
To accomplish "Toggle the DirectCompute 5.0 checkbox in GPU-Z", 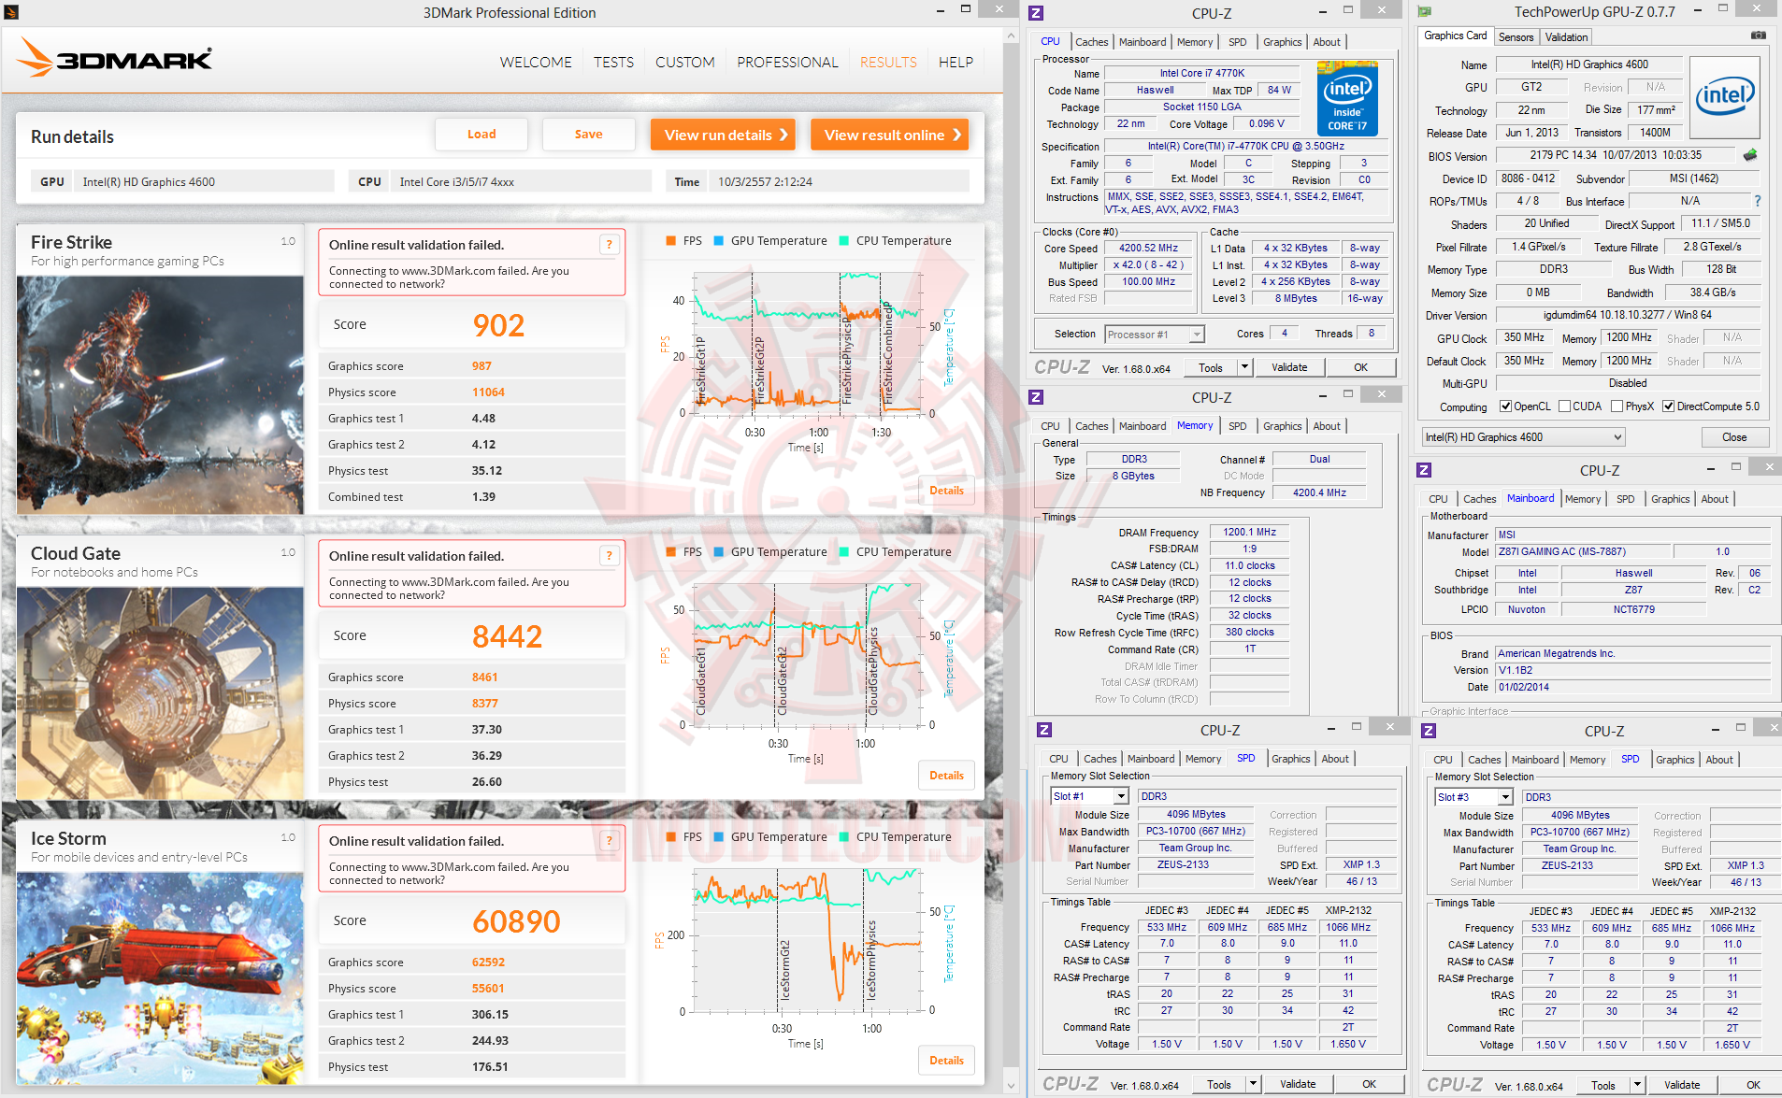I will click(x=1668, y=406).
